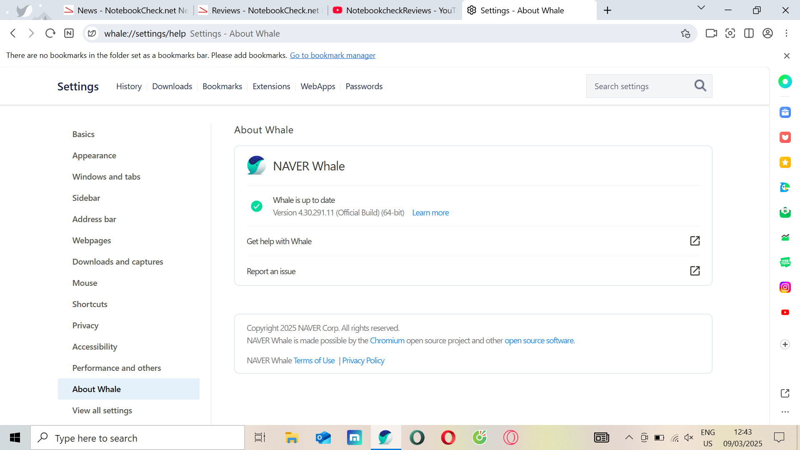Open the Privacy Policy link
The height and width of the screenshot is (450, 800).
click(363, 360)
